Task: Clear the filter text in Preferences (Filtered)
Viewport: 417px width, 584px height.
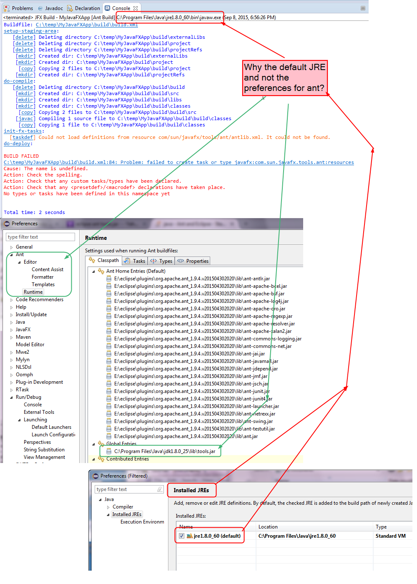Action: pos(159,489)
